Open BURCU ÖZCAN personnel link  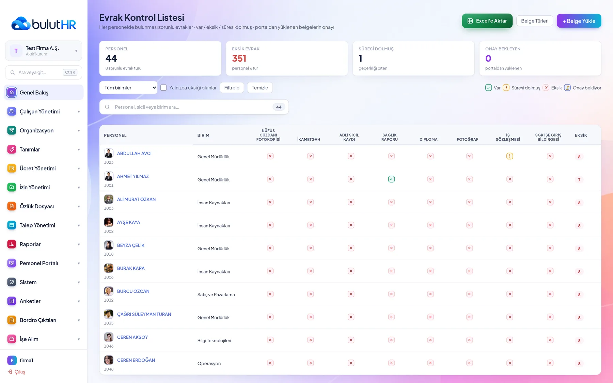pyautogui.click(x=133, y=291)
